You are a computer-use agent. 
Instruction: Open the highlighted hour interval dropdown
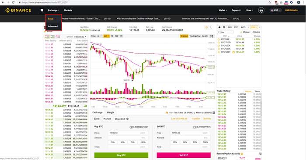[106, 36]
